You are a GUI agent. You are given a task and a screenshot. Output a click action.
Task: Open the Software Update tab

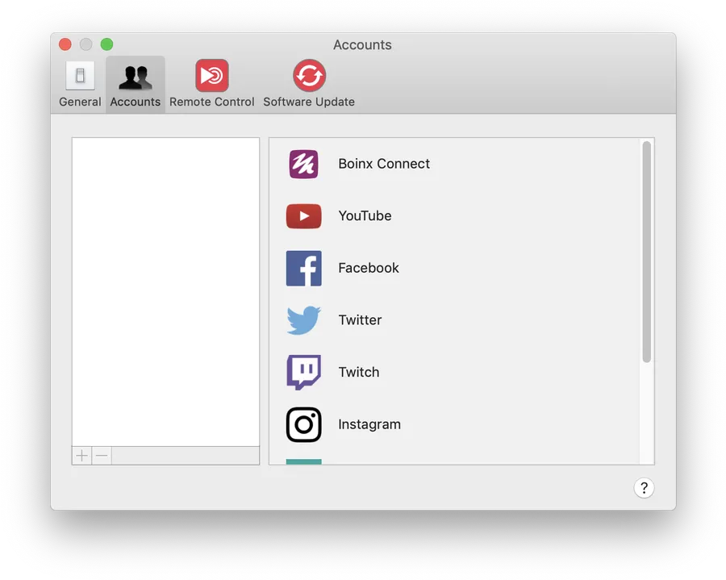tap(309, 84)
